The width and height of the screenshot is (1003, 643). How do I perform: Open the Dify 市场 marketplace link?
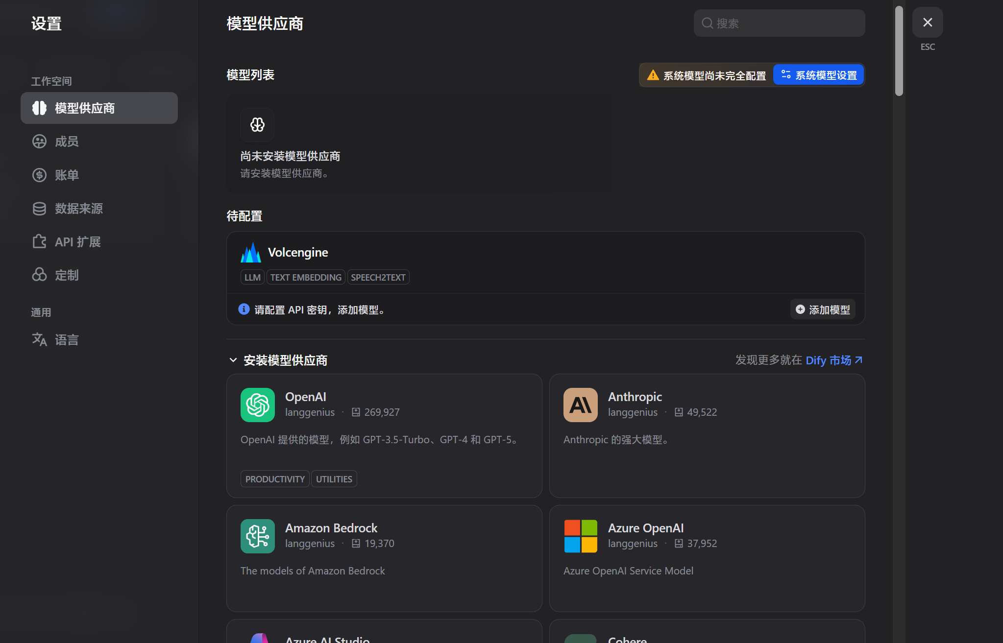(833, 360)
